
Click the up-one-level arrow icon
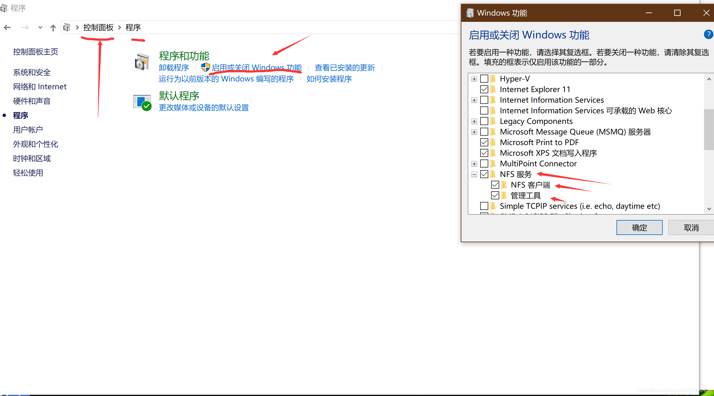[53, 28]
